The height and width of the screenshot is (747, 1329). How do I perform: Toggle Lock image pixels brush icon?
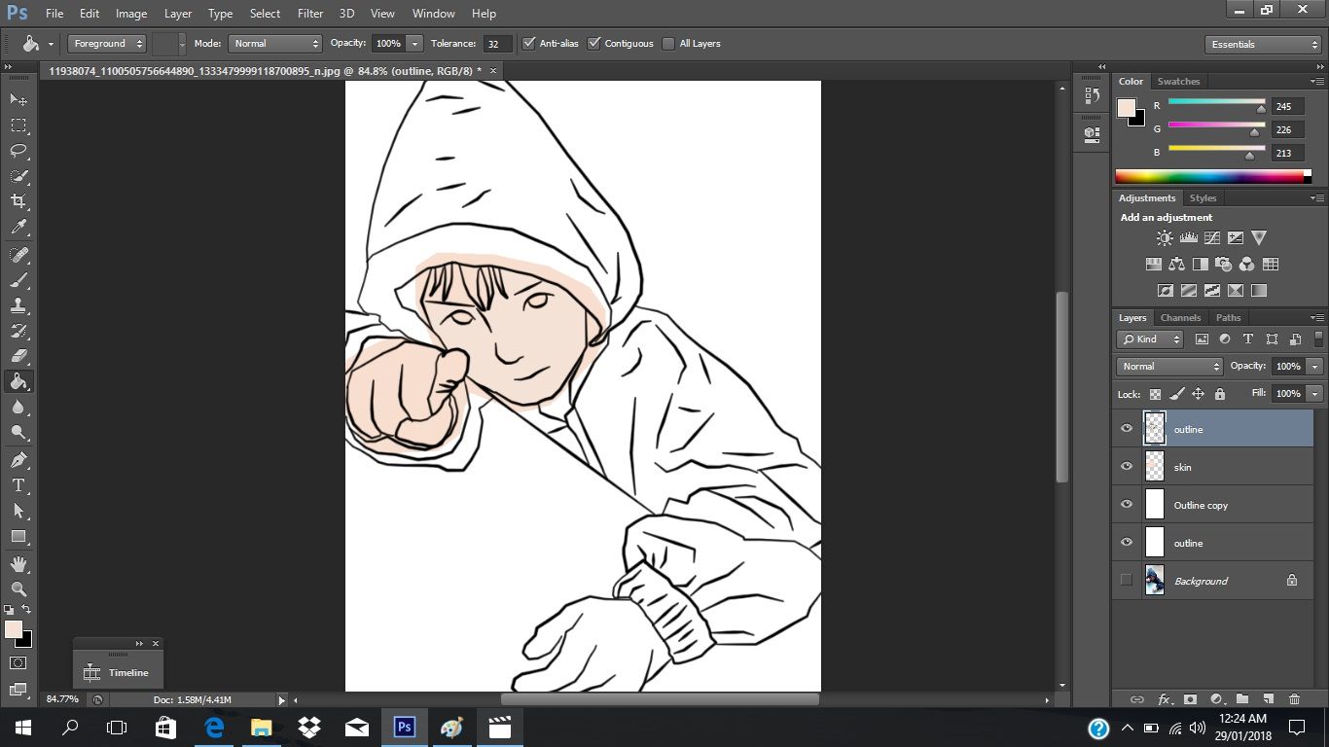coord(1176,394)
